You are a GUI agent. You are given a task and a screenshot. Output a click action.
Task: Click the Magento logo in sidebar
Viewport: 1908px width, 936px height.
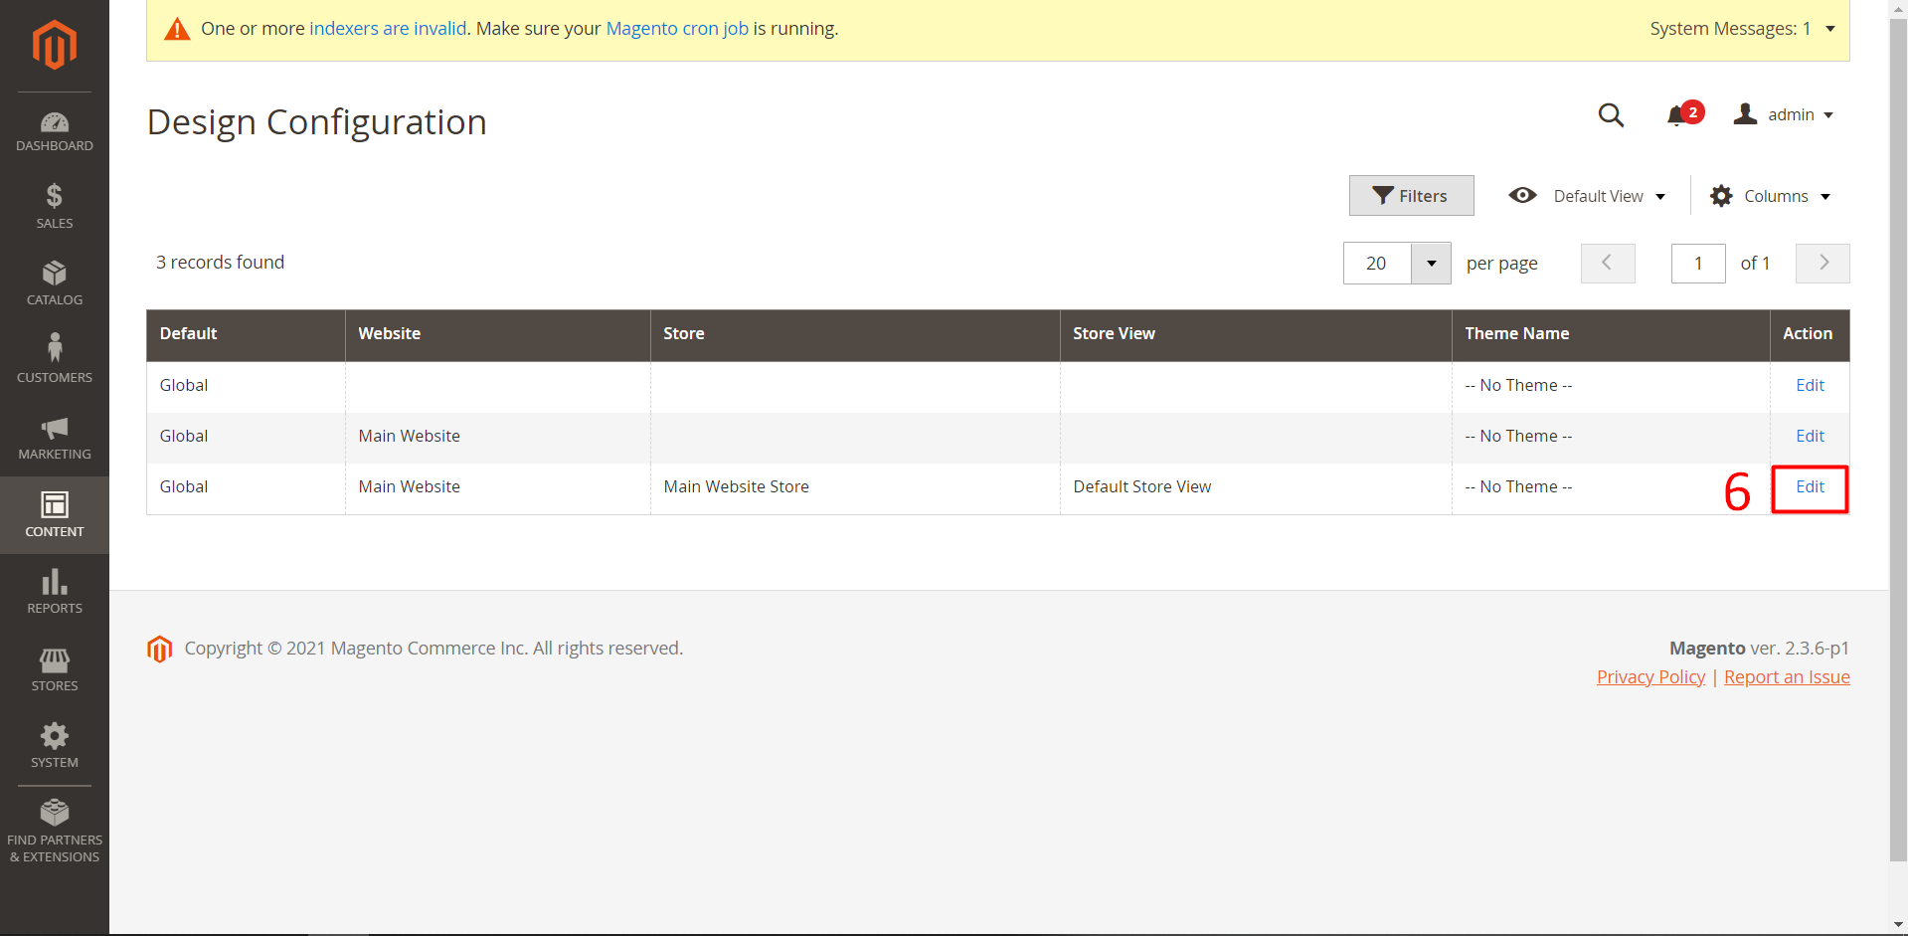tap(54, 45)
